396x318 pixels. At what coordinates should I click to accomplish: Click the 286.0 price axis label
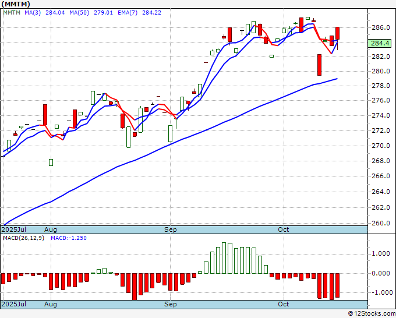pyautogui.click(x=381, y=27)
